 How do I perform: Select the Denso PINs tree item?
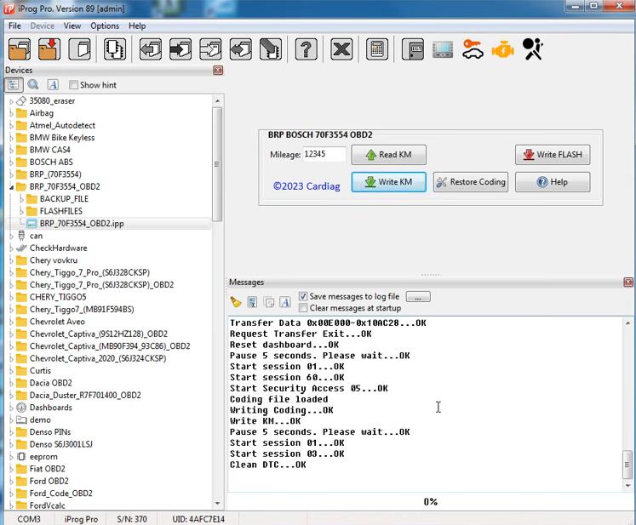50,432
